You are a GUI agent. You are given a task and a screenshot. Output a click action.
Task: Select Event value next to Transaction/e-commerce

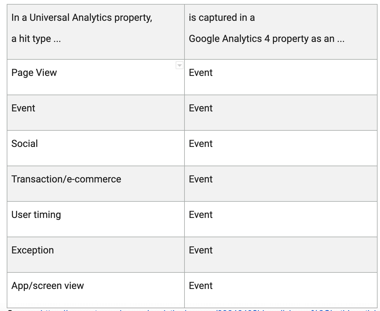pyautogui.click(x=201, y=179)
